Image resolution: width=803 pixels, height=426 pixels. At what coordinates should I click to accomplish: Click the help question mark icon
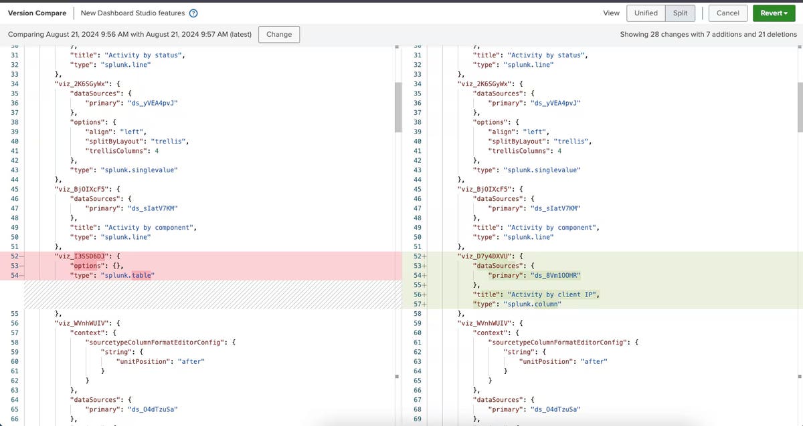(193, 13)
